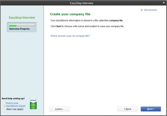Click the 'Click Next to choose a file name' sentence
Image resolution: width=167 pixels, height=116 pixels.
pyautogui.click(x=87, y=26)
